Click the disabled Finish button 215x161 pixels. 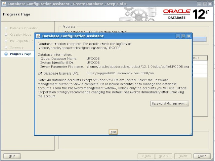coord(183,156)
